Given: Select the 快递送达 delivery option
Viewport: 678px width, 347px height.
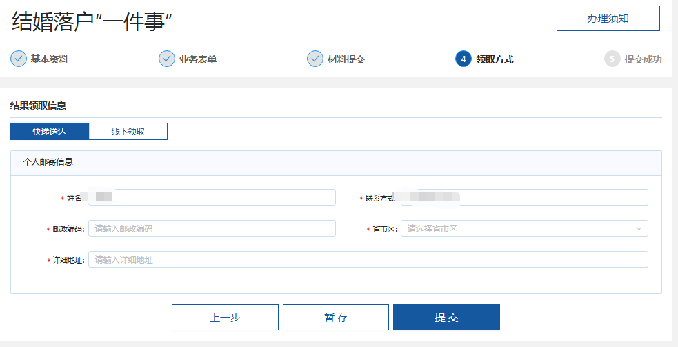Looking at the screenshot, I should pos(50,132).
